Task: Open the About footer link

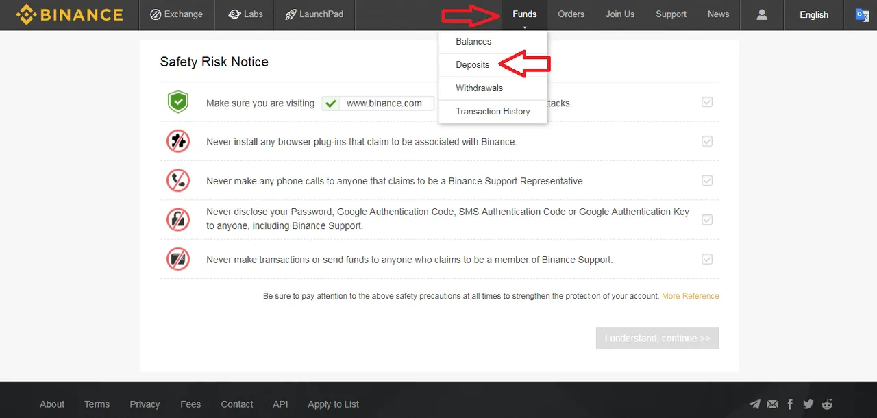Action: (52, 404)
